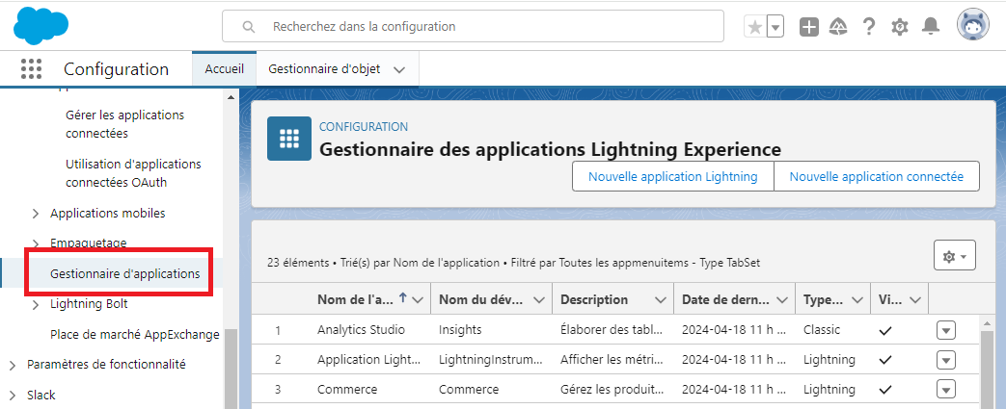The image size is (1006, 409).
Task: Open the Gestionnaire d'objet tab
Action: pos(324,68)
